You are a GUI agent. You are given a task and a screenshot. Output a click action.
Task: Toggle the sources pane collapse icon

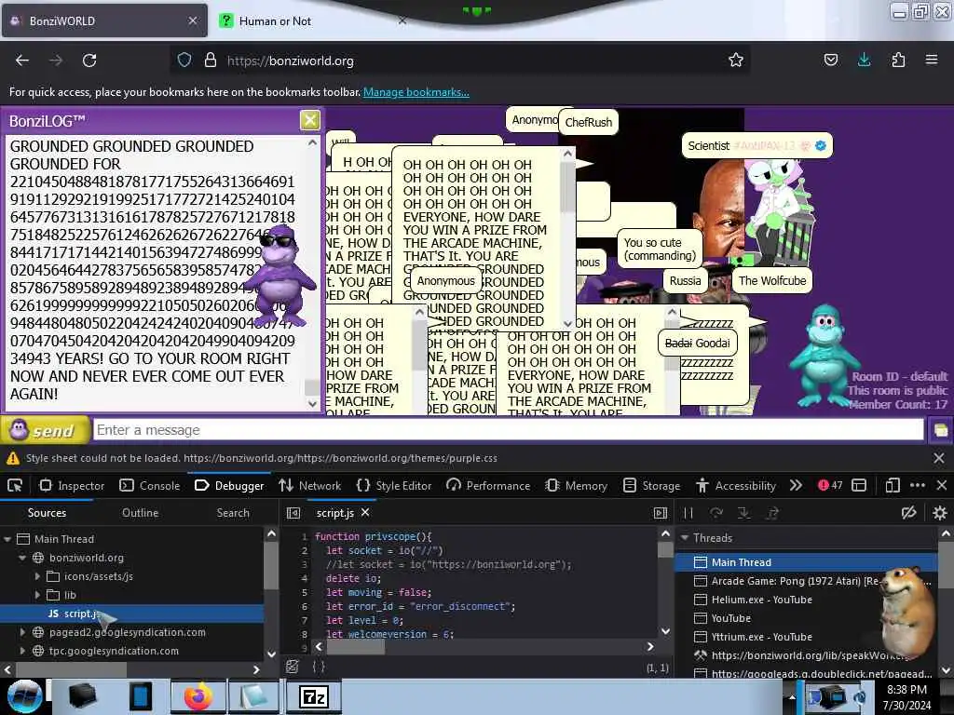[293, 513]
